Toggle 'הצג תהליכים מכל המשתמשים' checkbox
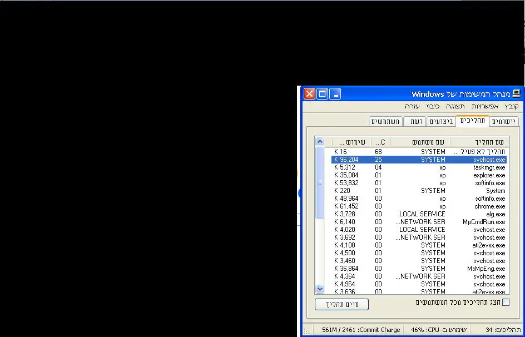This screenshot has width=525, height=337. pos(506,303)
